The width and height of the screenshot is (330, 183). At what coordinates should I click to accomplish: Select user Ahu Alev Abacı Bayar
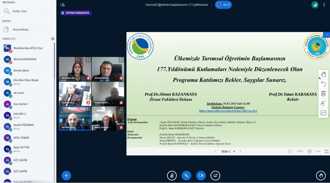pos(28,82)
